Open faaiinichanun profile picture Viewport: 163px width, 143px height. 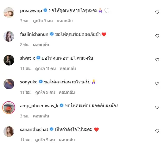(9, 36)
